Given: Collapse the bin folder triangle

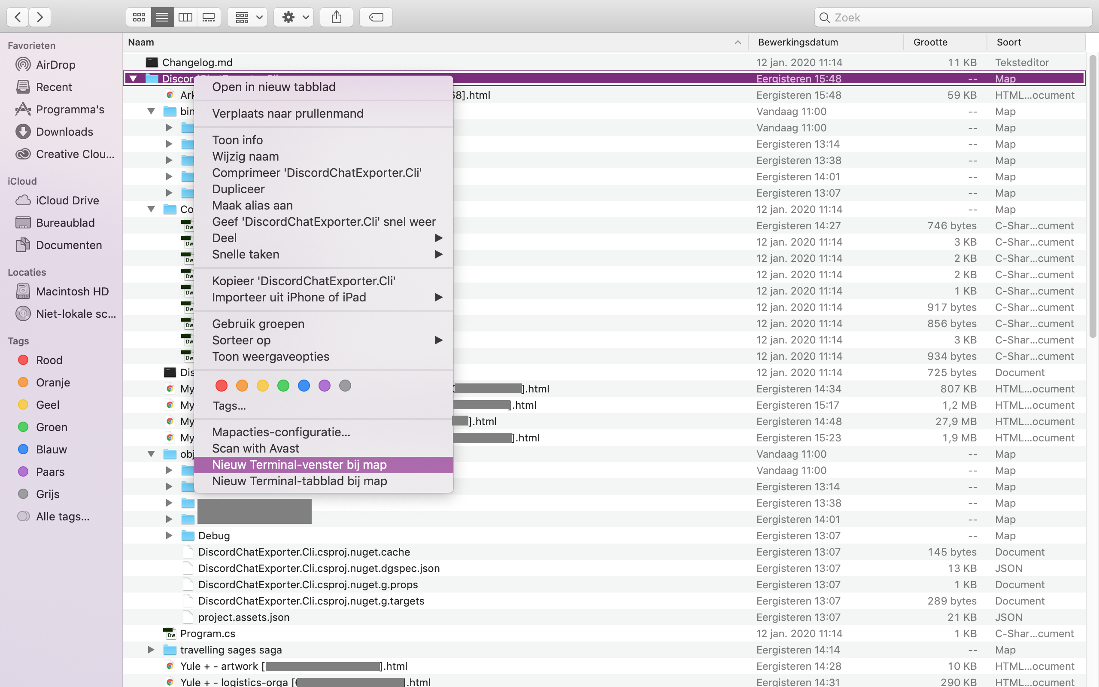Looking at the screenshot, I should (x=151, y=111).
